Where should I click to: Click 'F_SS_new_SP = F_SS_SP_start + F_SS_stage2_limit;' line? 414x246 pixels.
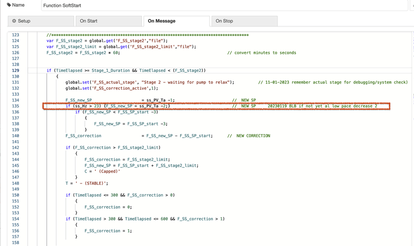pos(141,165)
